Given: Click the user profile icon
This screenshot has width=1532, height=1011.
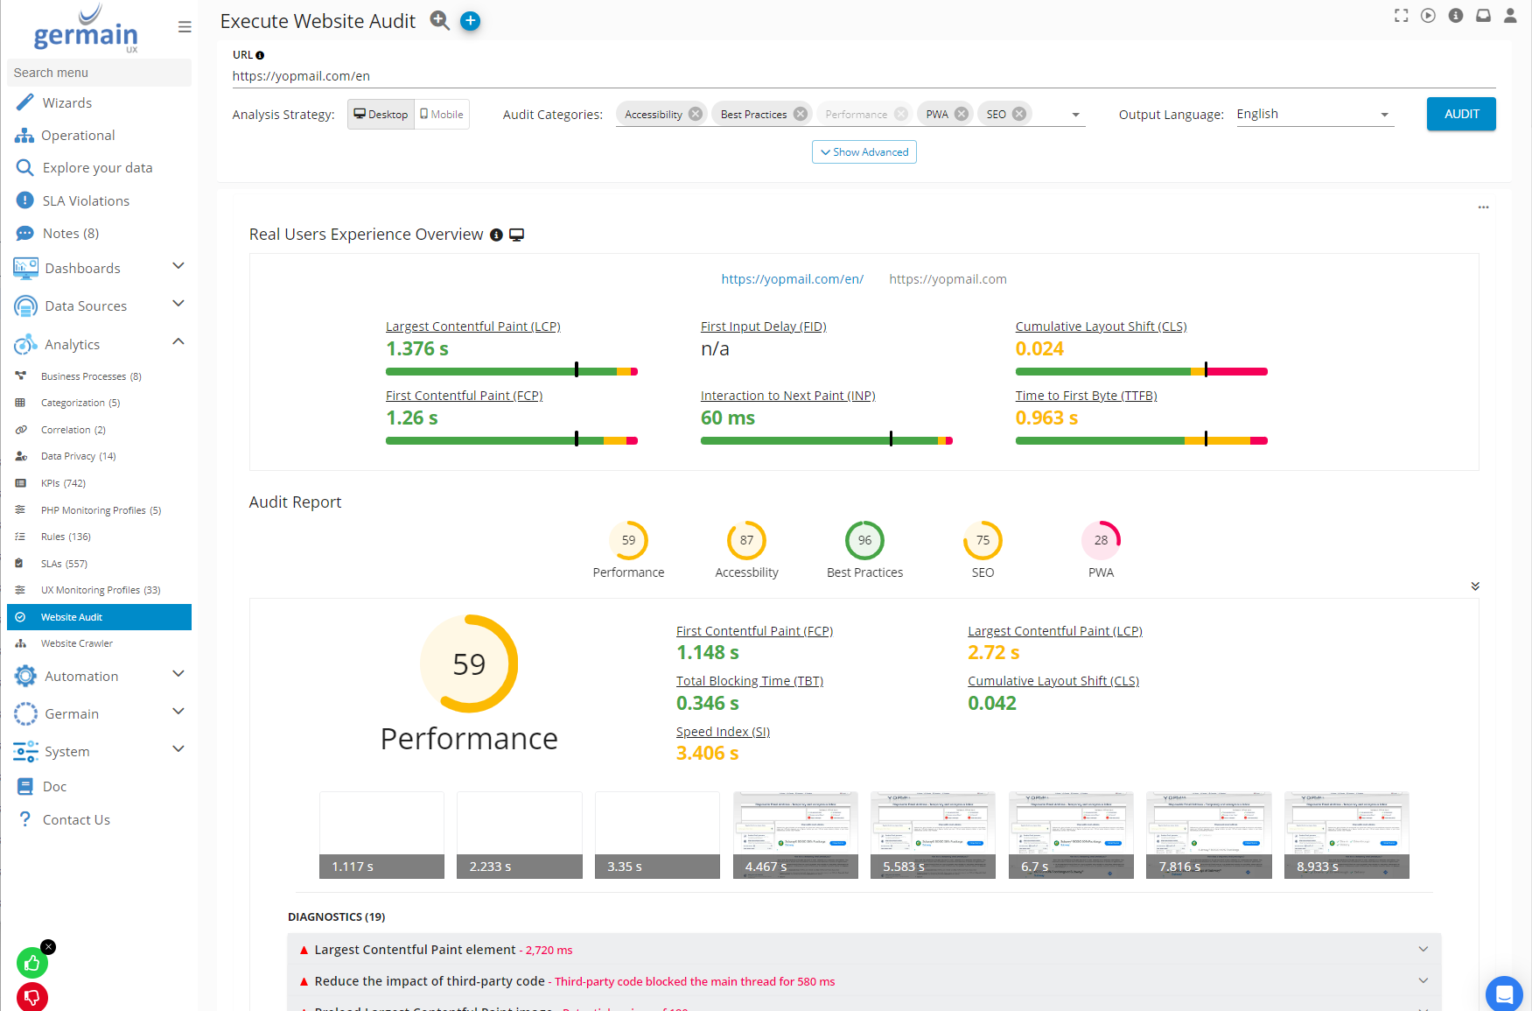Looking at the screenshot, I should point(1510,16).
